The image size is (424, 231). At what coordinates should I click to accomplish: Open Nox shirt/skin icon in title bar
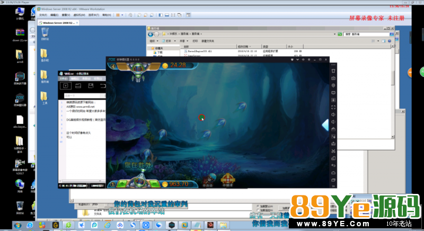[292, 59]
